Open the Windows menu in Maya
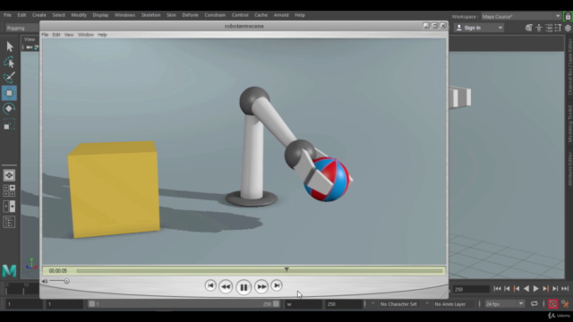The height and width of the screenshot is (322, 573). pos(124,15)
